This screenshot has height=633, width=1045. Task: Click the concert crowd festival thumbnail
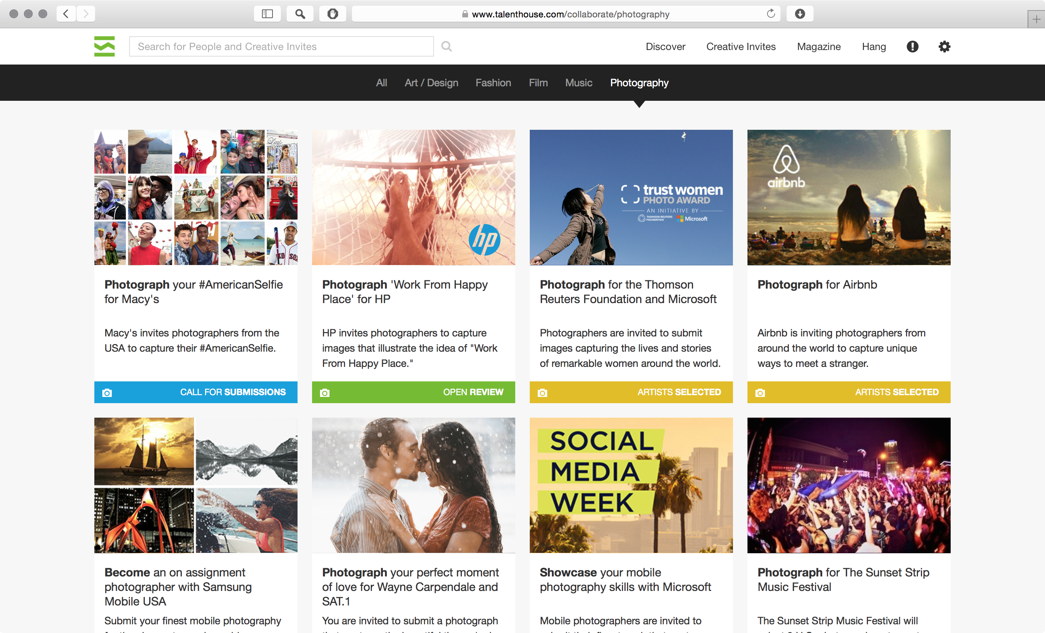pyautogui.click(x=849, y=485)
